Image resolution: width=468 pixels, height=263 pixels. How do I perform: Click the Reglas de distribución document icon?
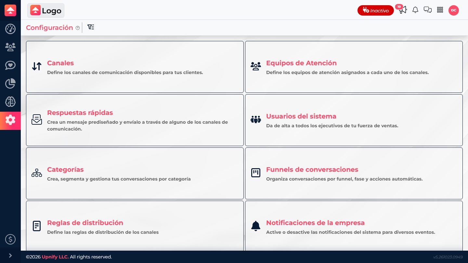coord(37,226)
